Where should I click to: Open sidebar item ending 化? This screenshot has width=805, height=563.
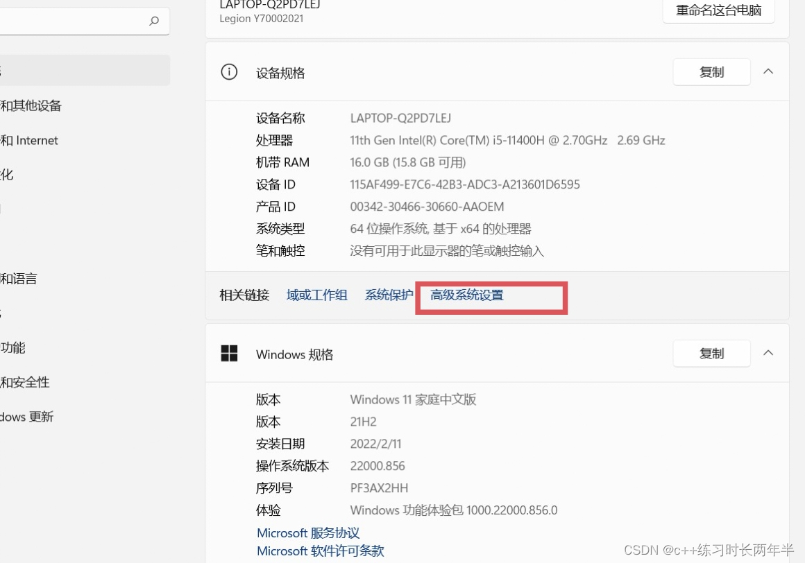[7, 174]
